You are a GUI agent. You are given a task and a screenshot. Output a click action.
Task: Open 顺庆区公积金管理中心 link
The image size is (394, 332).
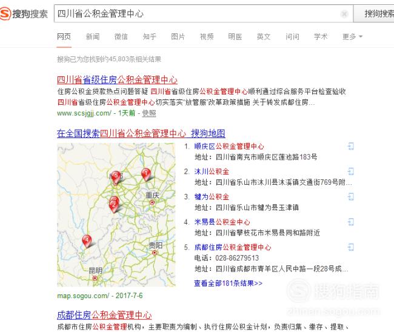pyautogui.click(x=229, y=146)
